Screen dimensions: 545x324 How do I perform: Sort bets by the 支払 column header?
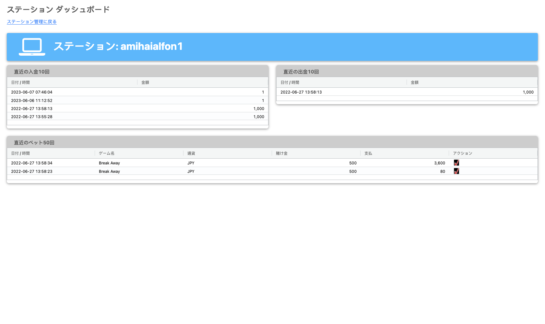point(368,153)
